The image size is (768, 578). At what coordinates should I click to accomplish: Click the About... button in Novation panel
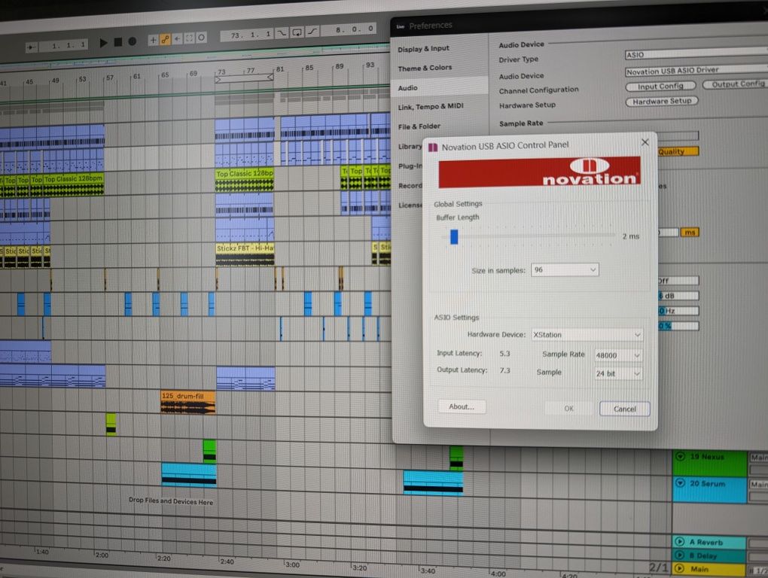coord(462,406)
